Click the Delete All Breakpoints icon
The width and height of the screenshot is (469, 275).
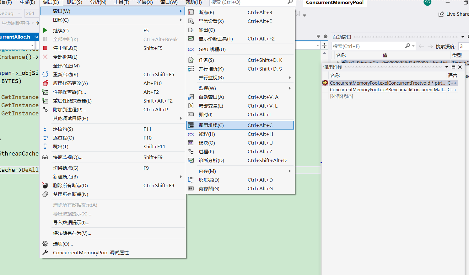click(45, 185)
